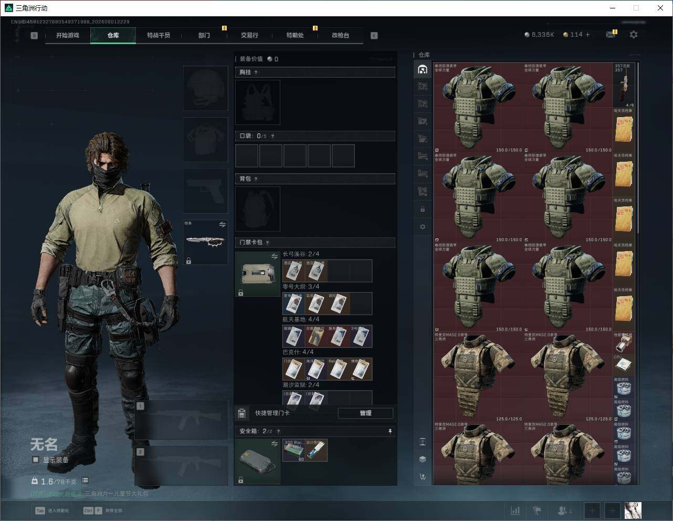This screenshot has height=521, width=673.
Task: Pin the 安全箱 panel
Action: [x=390, y=431]
